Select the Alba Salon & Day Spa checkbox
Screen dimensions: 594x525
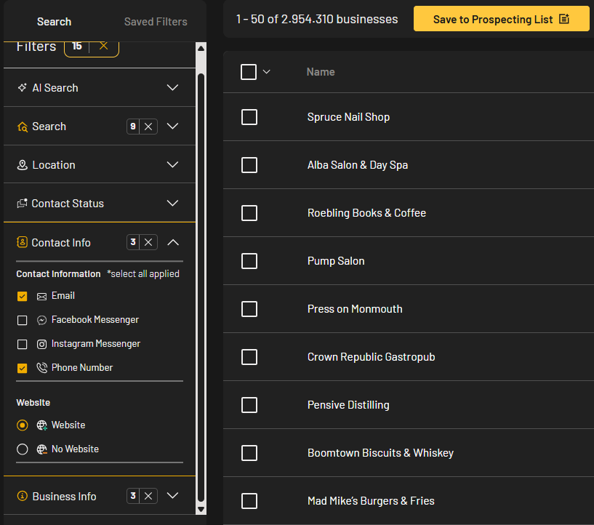[249, 165]
